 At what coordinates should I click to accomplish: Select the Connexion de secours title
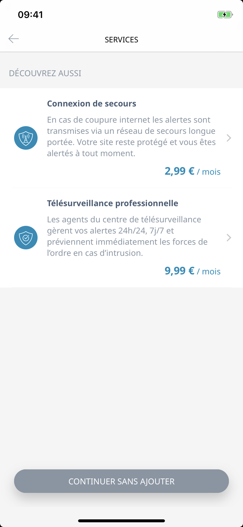tap(92, 104)
